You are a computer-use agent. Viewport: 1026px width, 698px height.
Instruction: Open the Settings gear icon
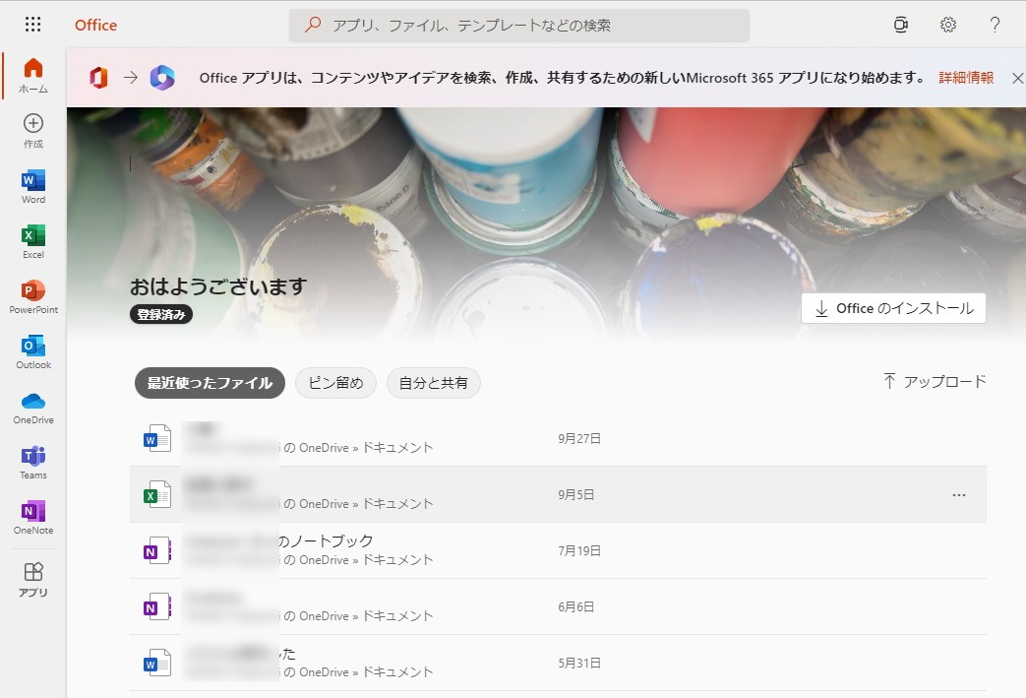point(946,24)
